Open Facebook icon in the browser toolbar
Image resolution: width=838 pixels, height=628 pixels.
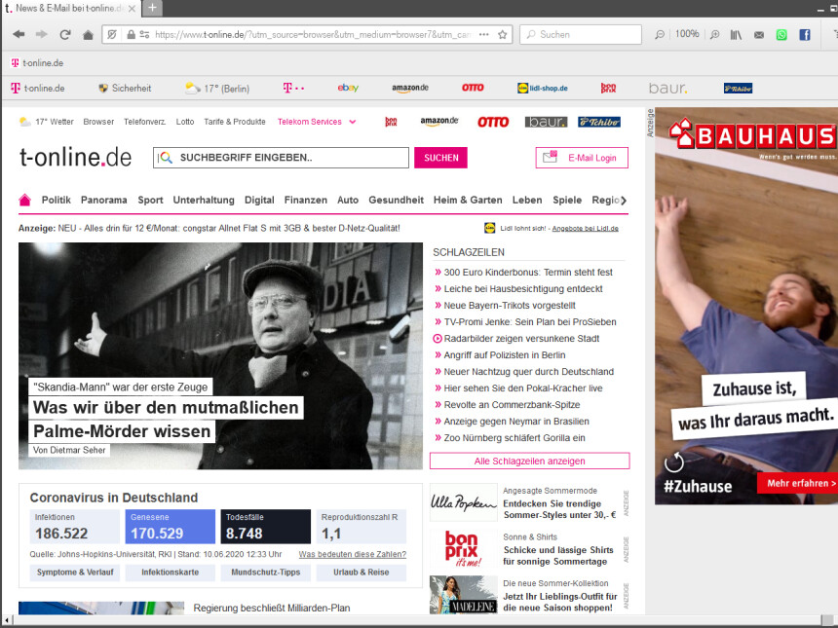tap(804, 34)
